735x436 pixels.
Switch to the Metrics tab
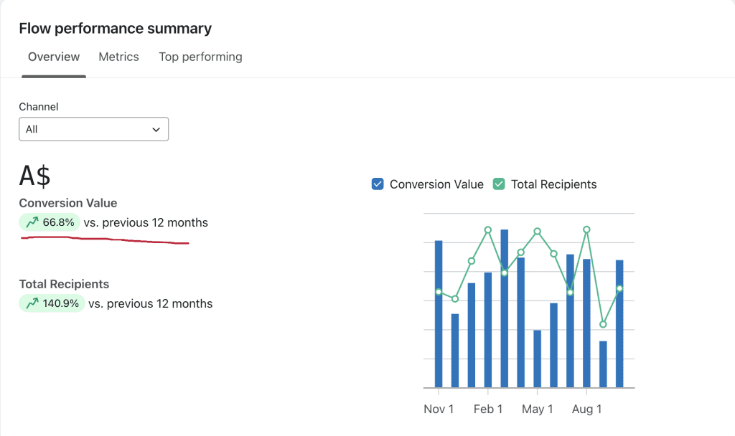tap(118, 57)
